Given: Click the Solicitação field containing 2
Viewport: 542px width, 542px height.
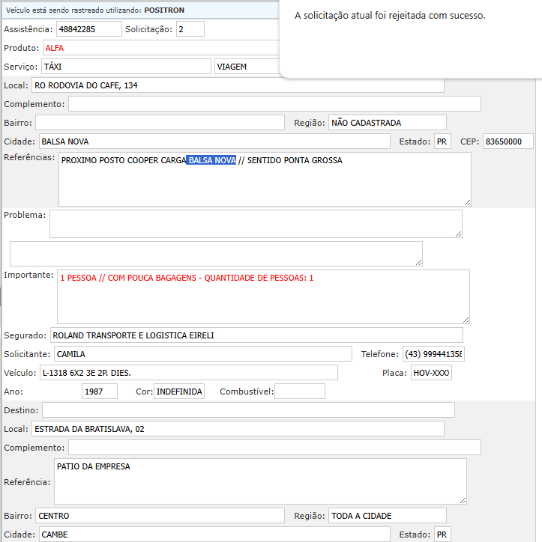Looking at the screenshot, I should tap(190, 29).
